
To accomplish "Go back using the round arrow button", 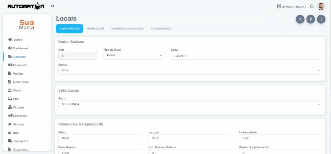I will (300, 19).
